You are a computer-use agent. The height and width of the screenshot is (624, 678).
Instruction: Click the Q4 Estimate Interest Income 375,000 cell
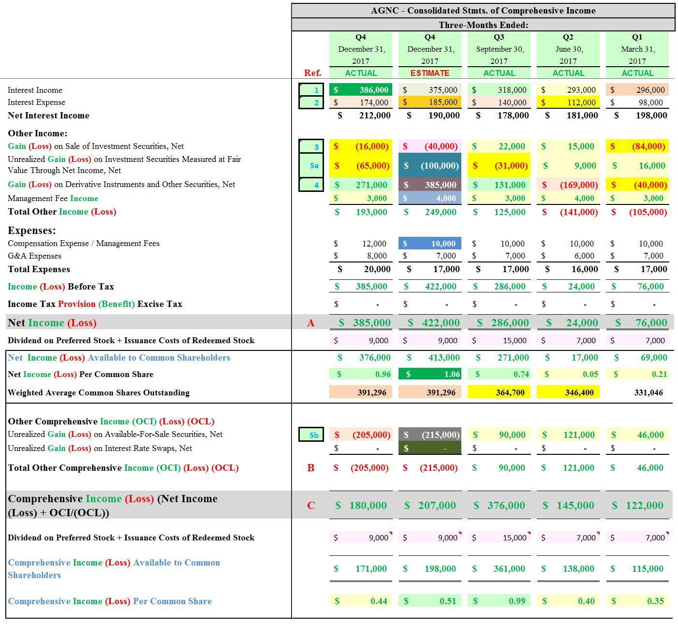tap(430, 90)
